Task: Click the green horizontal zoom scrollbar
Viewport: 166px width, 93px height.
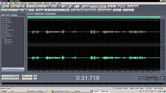Action: [94, 17]
